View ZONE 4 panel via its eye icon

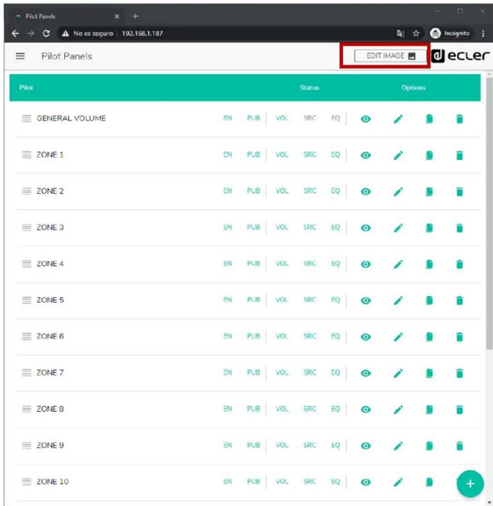[365, 264]
